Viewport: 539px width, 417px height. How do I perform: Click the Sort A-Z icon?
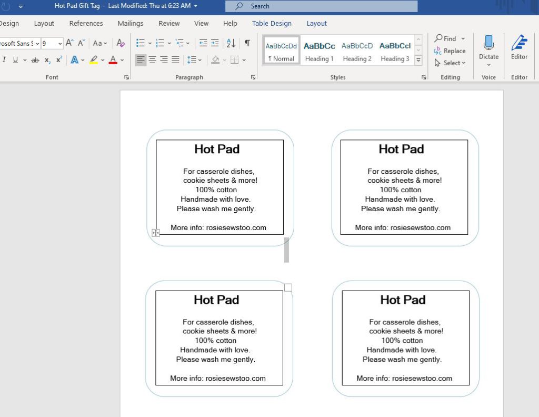231,43
